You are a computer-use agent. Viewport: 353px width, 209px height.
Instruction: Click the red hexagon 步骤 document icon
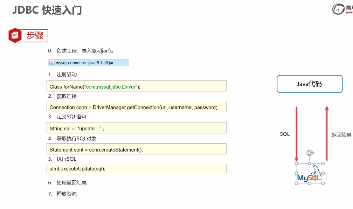[x=14, y=35]
